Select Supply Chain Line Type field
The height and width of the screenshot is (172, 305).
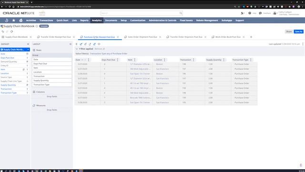click(11, 81)
